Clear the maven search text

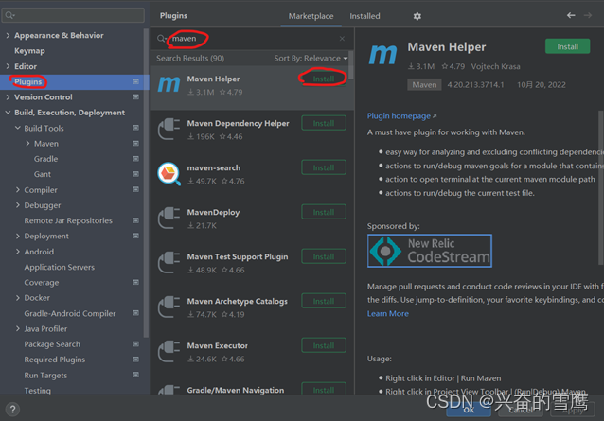tap(342, 39)
